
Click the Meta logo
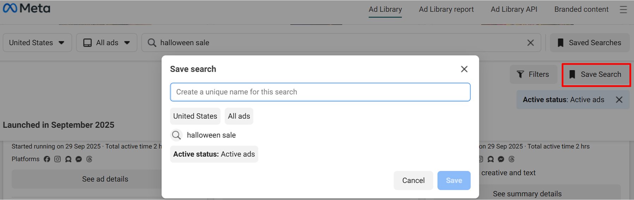point(26,8)
